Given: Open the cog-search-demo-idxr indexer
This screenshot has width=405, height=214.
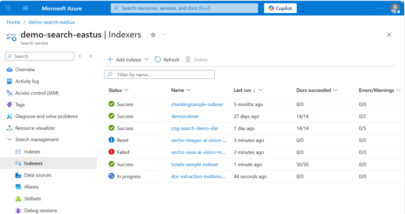Looking at the screenshot, I should click(195, 128).
